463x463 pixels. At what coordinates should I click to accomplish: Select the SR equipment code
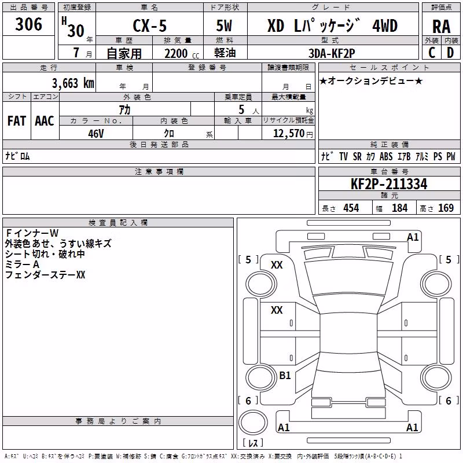point(357,156)
